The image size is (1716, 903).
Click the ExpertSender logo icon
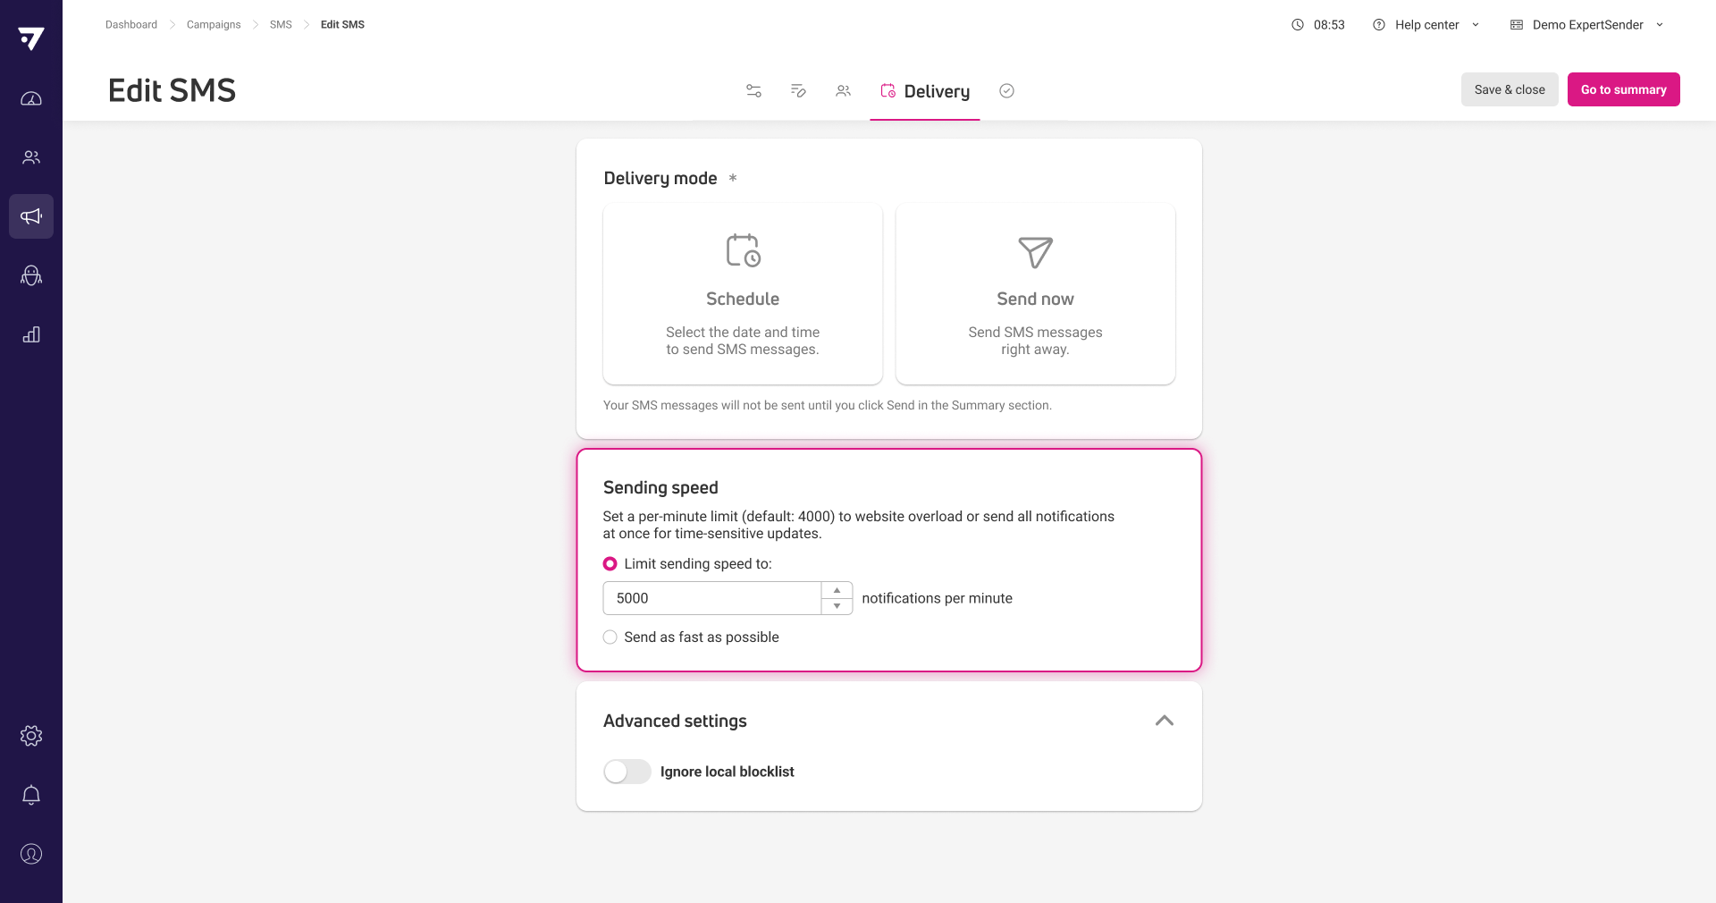click(31, 38)
